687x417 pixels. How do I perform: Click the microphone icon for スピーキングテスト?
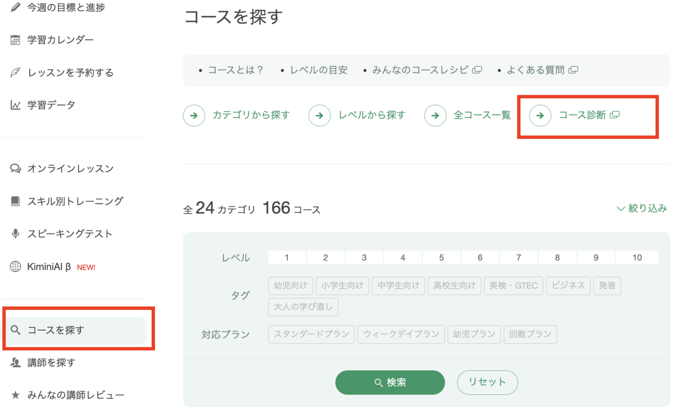click(x=16, y=234)
